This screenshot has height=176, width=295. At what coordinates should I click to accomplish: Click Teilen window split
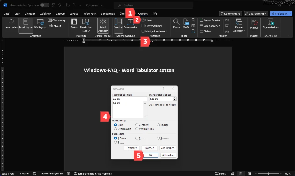pyautogui.click(x=205, y=31)
